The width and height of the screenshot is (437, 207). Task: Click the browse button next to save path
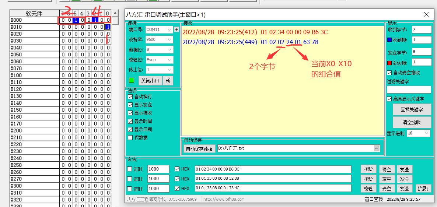377,148
